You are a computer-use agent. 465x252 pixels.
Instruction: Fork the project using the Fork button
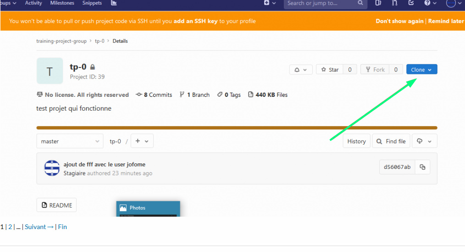coord(375,70)
